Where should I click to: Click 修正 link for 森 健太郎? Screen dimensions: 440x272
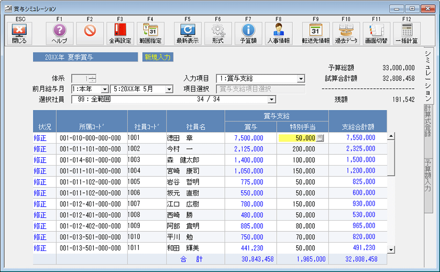click(40, 160)
